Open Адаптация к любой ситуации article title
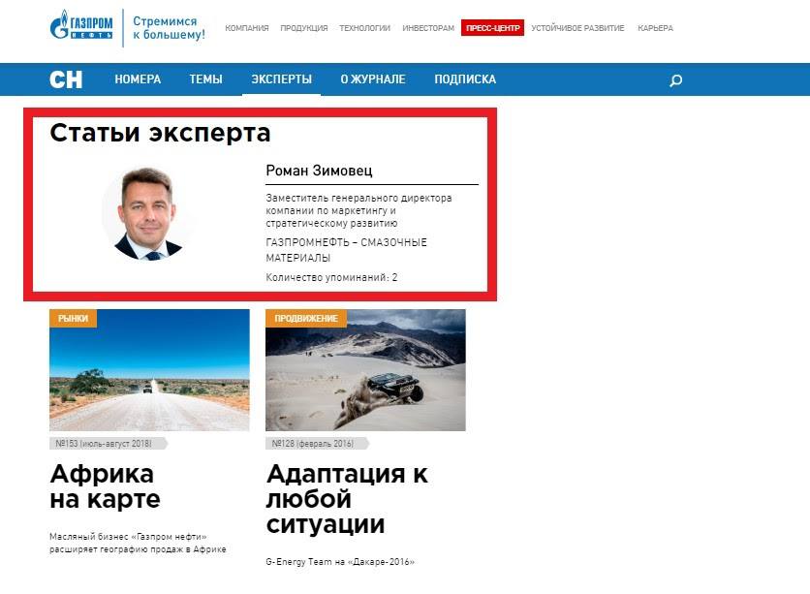Image resolution: width=810 pixels, height=594 pixels. (x=346, y=500)
